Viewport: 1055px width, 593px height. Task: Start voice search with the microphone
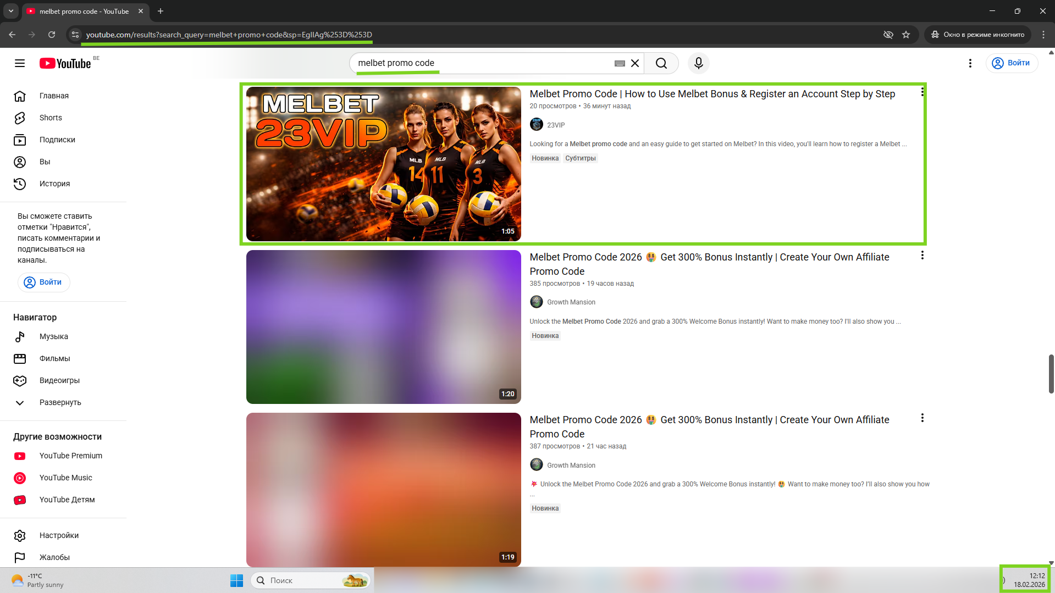tap(699, 63)
